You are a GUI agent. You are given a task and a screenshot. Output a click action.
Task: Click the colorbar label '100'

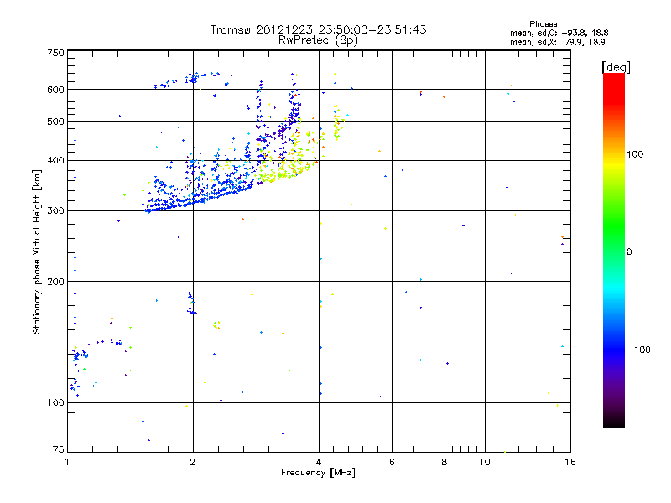(x=635, y=154)
